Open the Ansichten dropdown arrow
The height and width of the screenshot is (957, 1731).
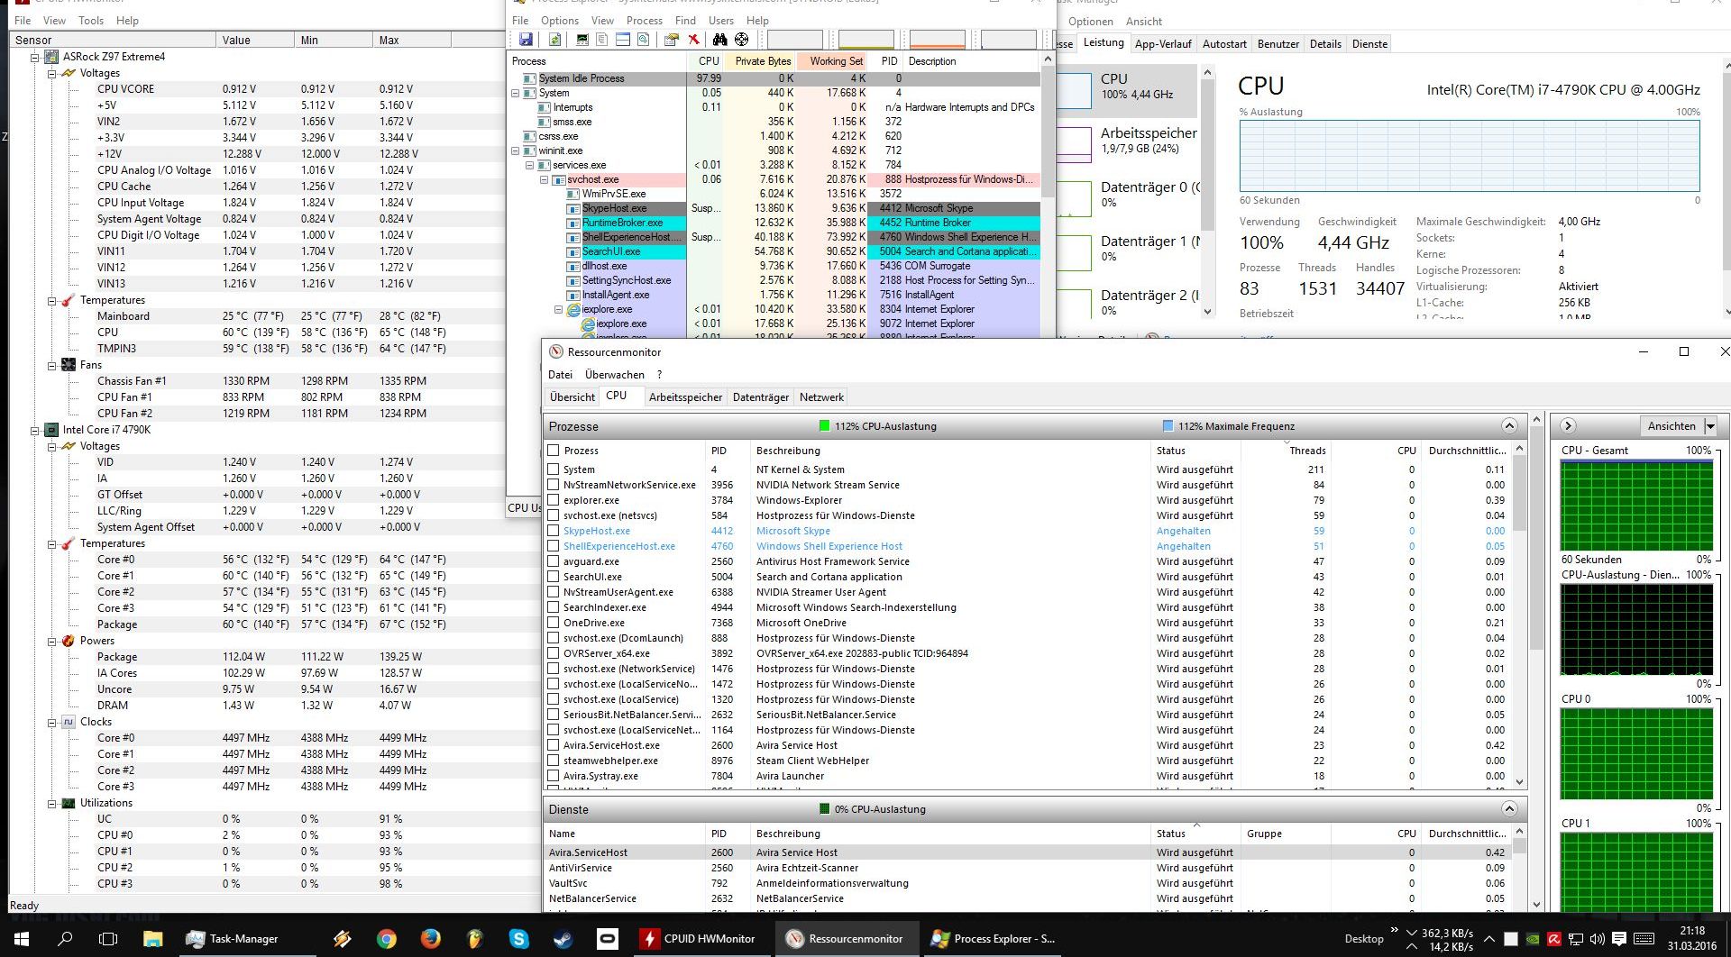[1710, 426]
